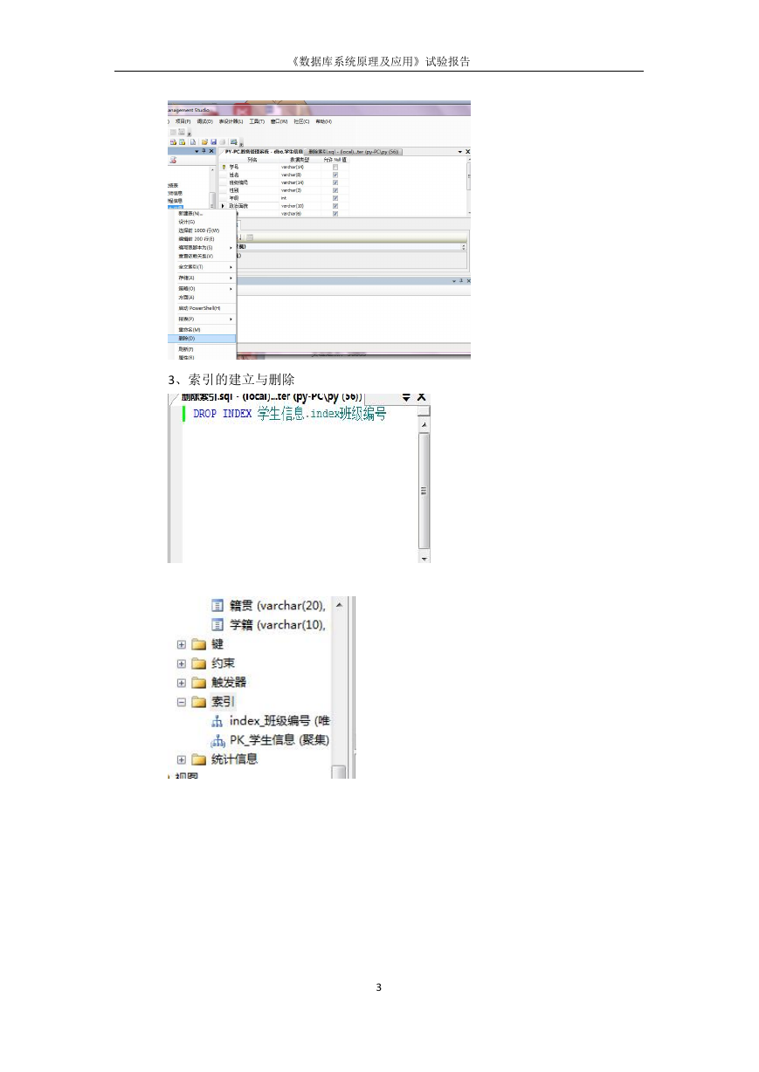Select the 索引 tree label
Image resolution: width=759 pixels, height=1072 pixels.
click(x=223, y=702)
